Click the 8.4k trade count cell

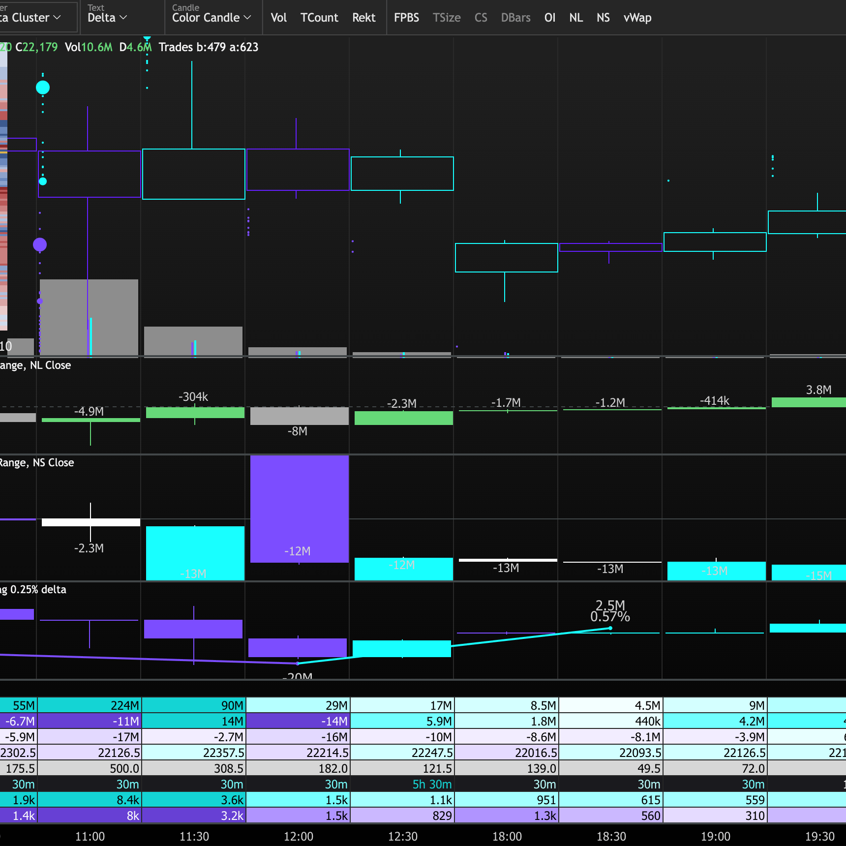[89, 800]
